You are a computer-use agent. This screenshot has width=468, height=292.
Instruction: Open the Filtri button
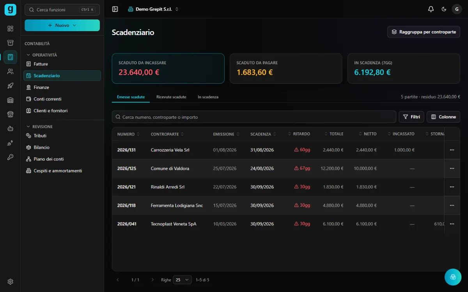point(411,117)
